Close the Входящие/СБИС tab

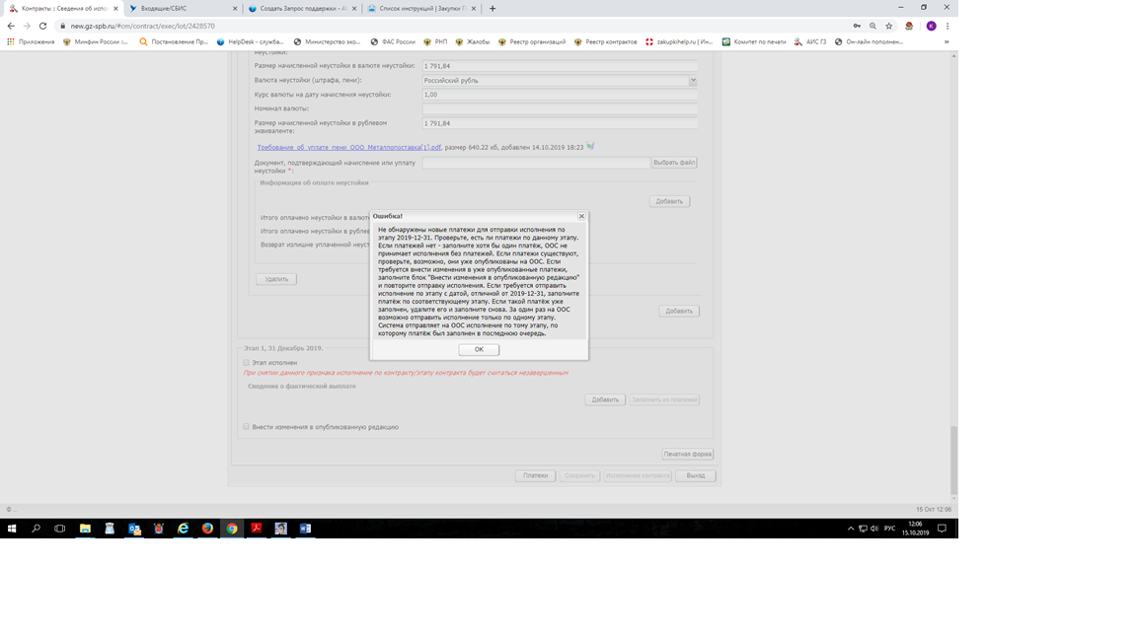click(x=235, y=9)
